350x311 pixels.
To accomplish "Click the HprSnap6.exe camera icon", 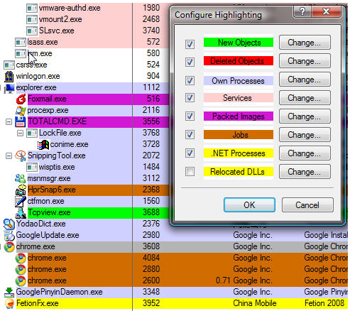I will (21, 190).
